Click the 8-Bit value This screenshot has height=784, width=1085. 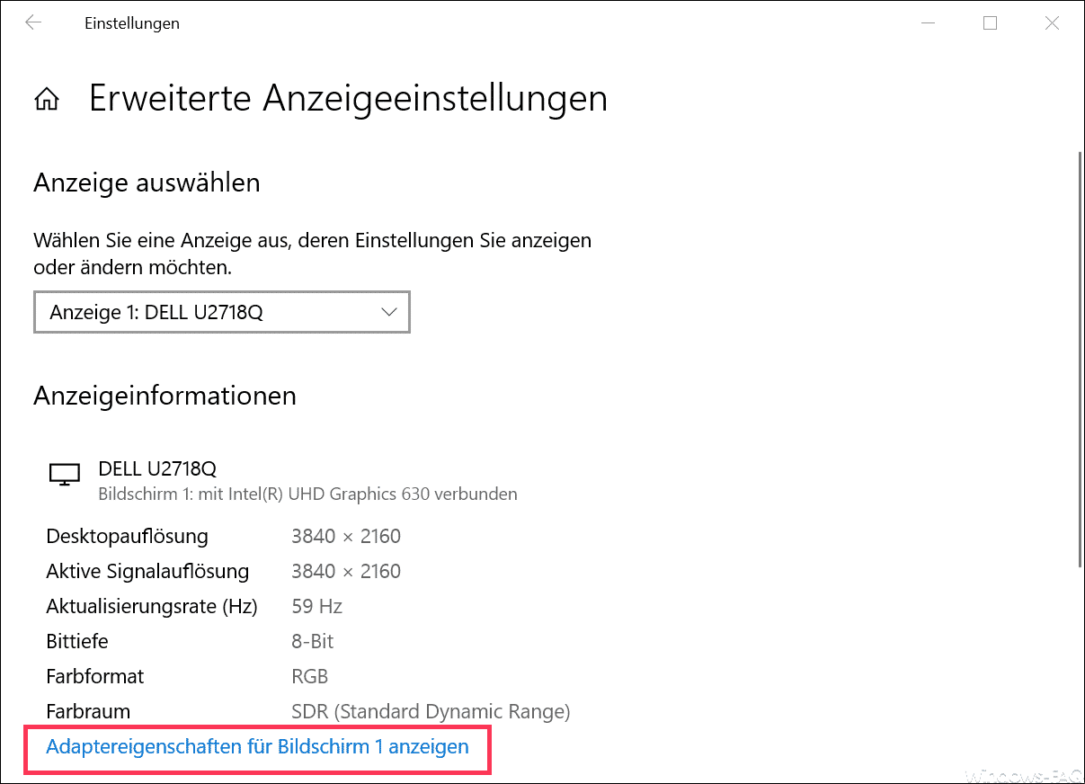(313, 642)
